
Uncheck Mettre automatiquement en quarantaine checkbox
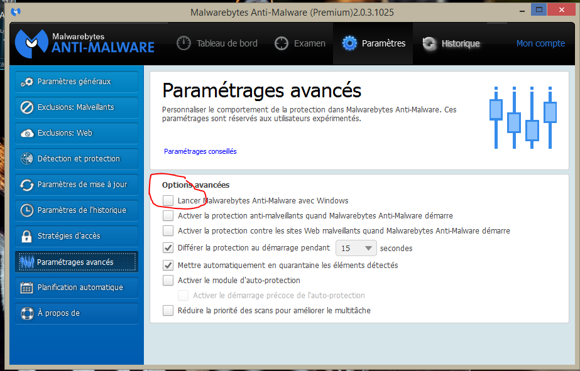point(168,266)
